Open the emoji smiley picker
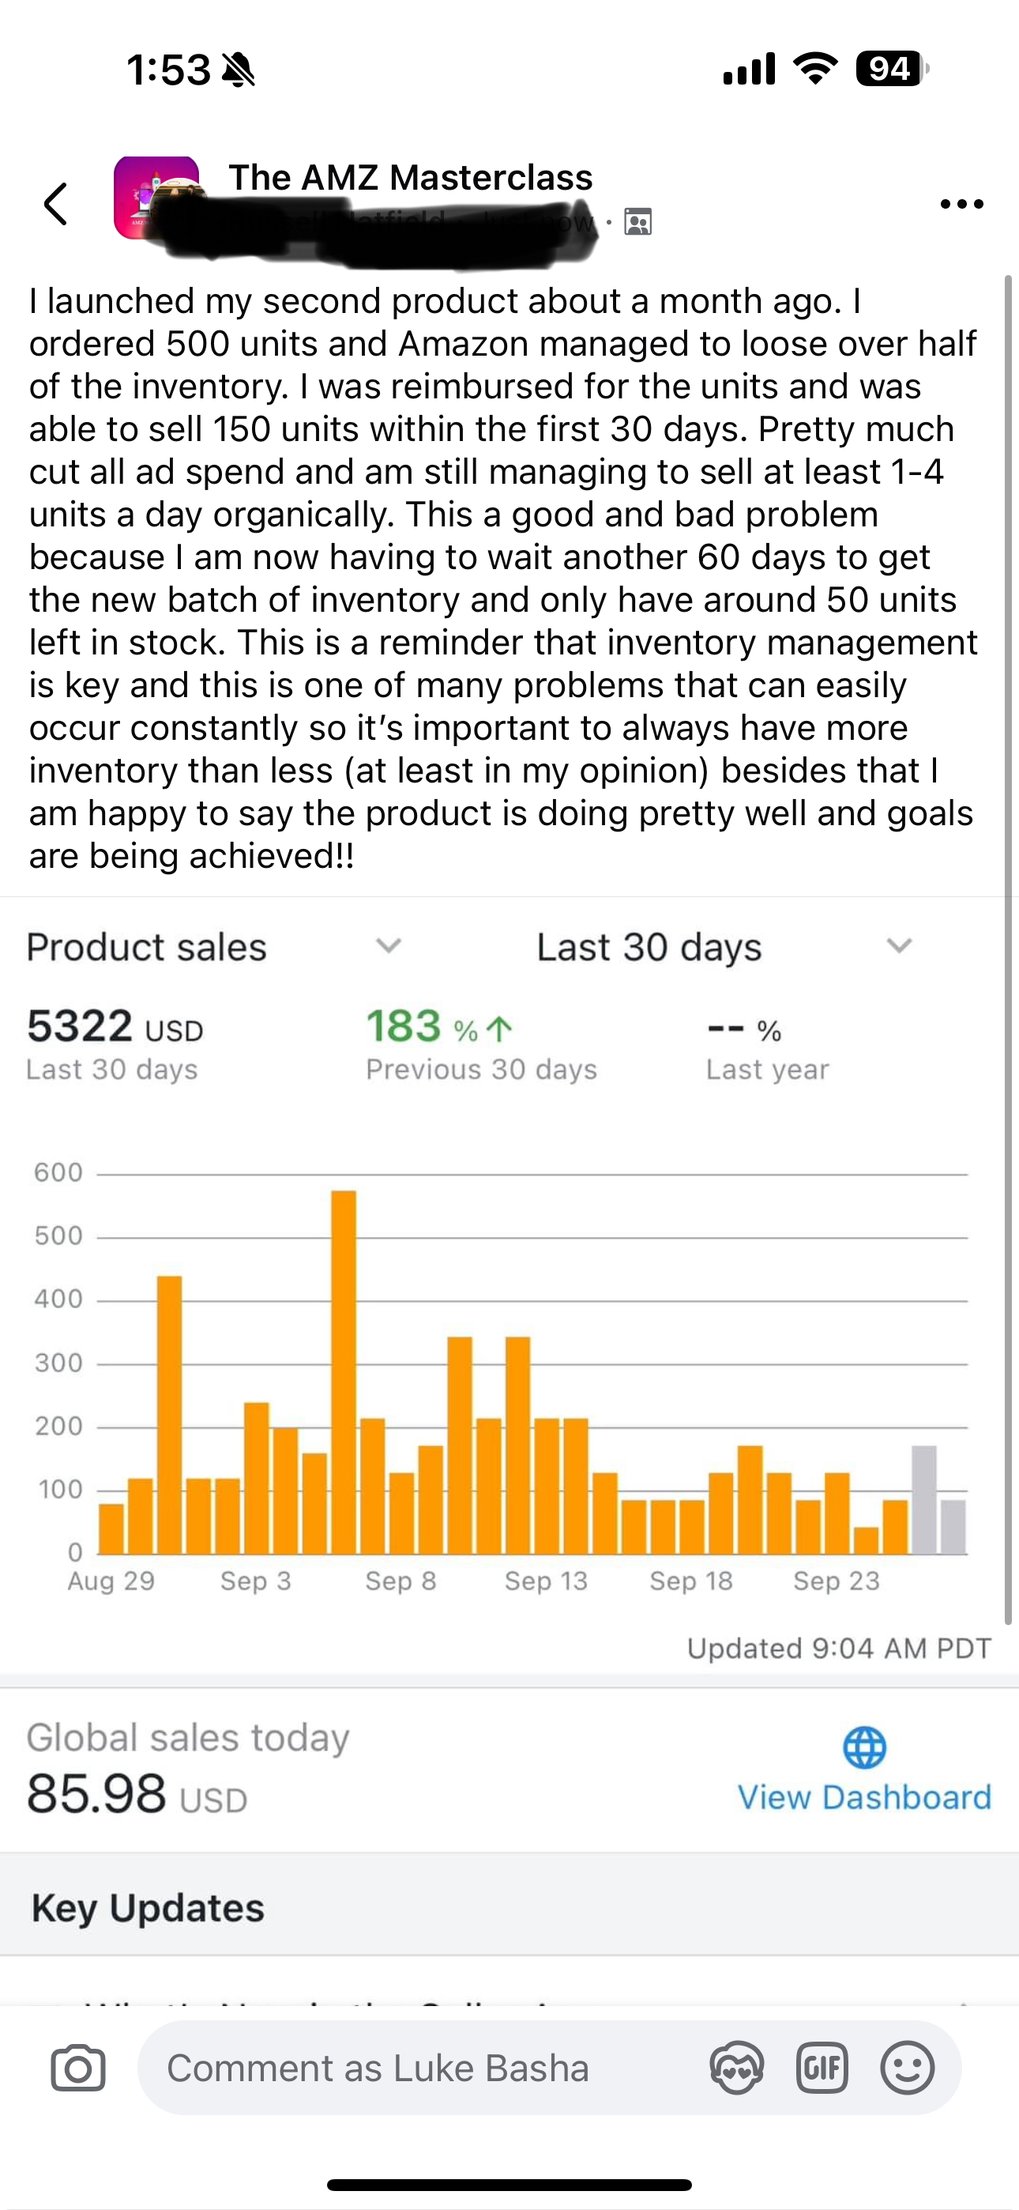This screenshot has width=1019, height=2210. 907,2068
